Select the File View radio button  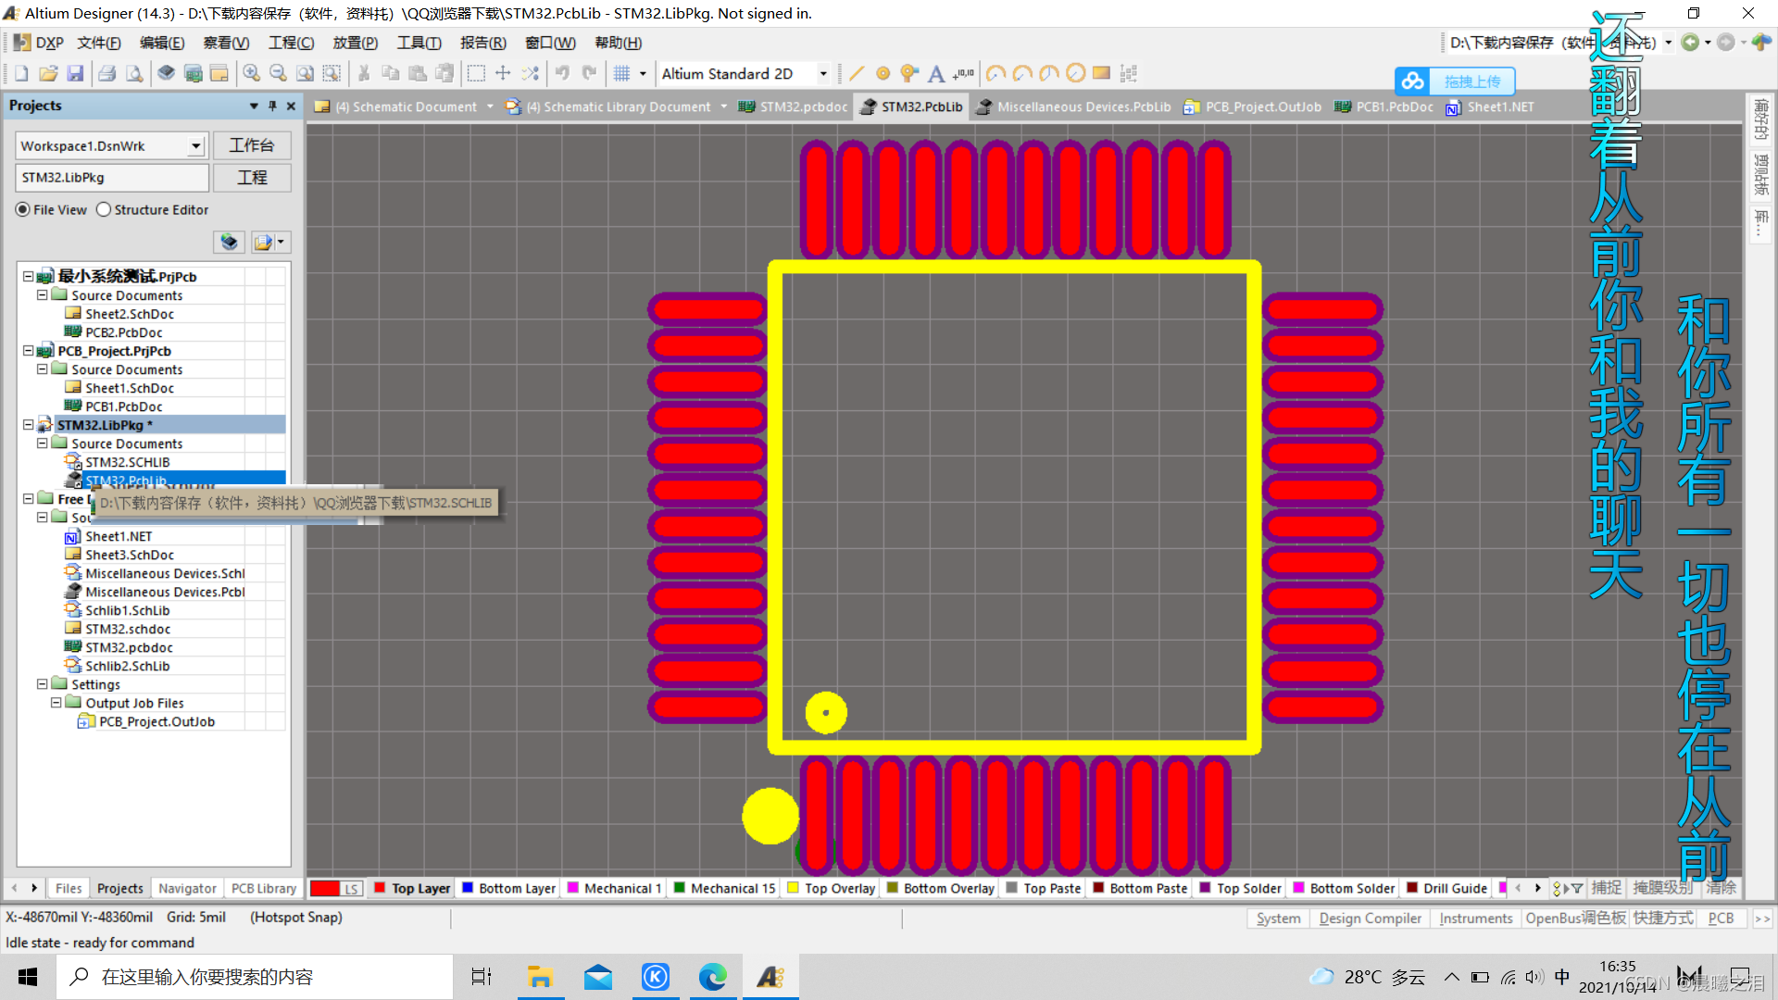tap(23, 210)
